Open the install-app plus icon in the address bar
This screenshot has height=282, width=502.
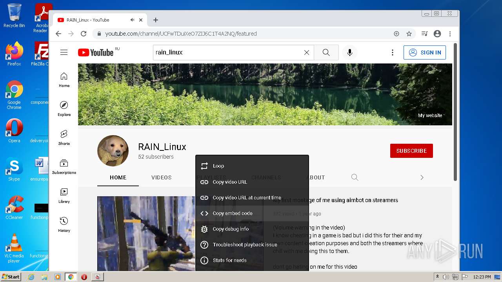397,34
